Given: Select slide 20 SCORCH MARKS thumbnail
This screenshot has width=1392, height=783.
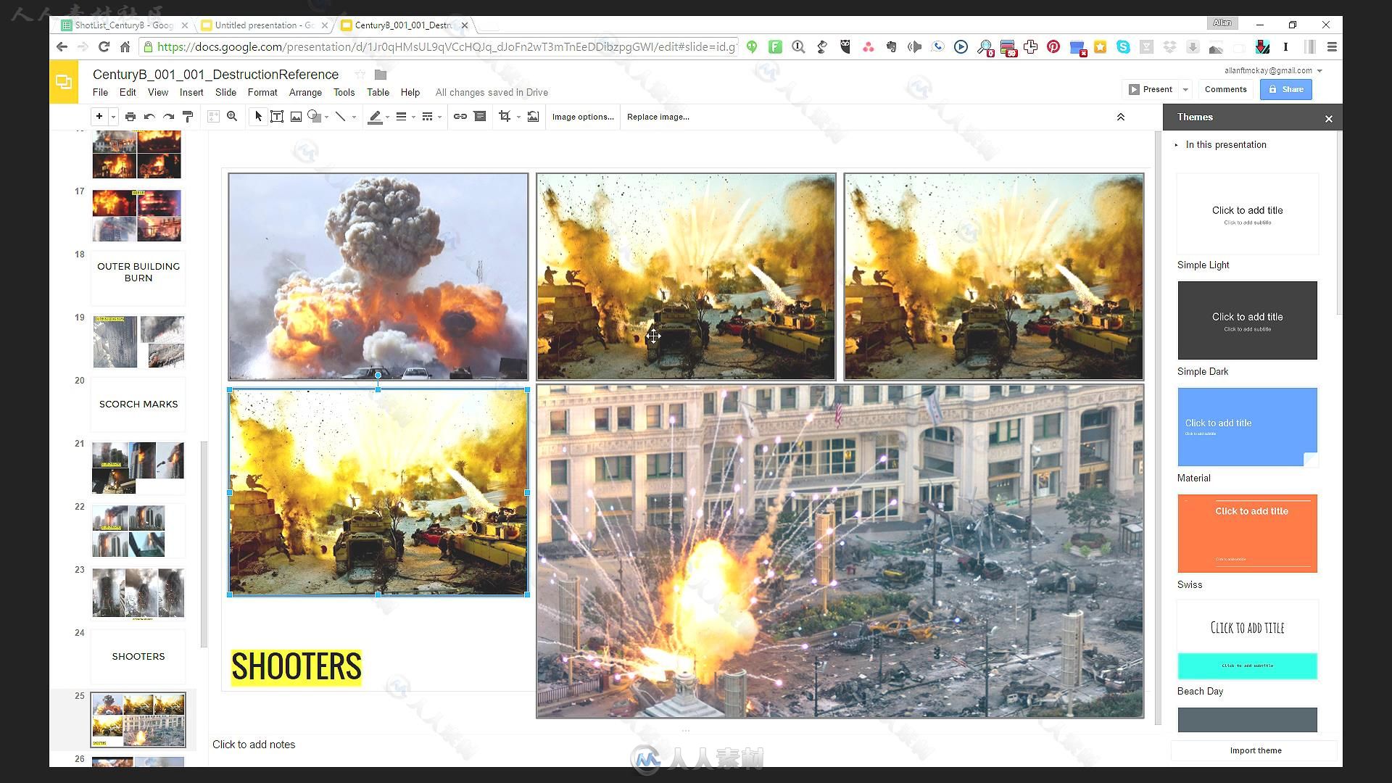Looking at the screenshot, I should (x=138, y=405).
